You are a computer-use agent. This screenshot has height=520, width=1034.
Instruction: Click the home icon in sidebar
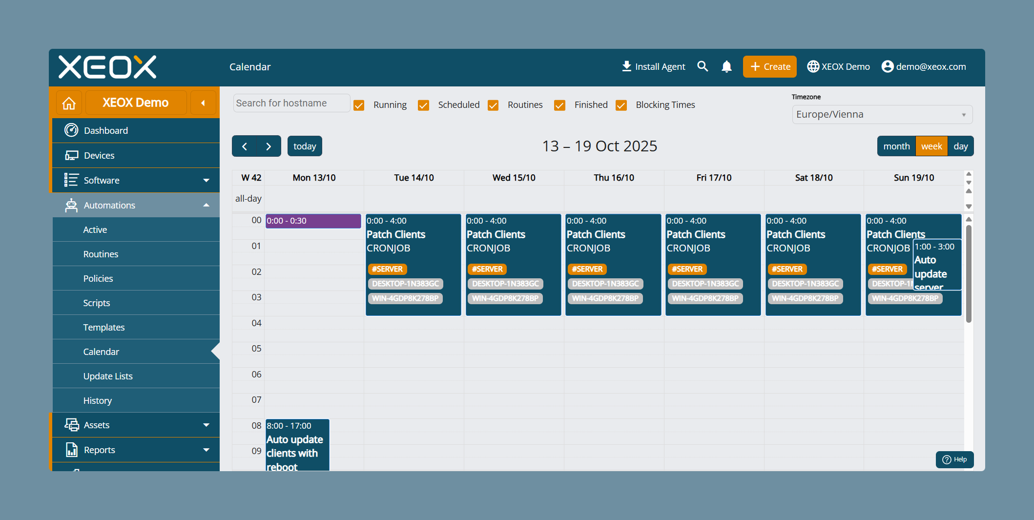69,103
